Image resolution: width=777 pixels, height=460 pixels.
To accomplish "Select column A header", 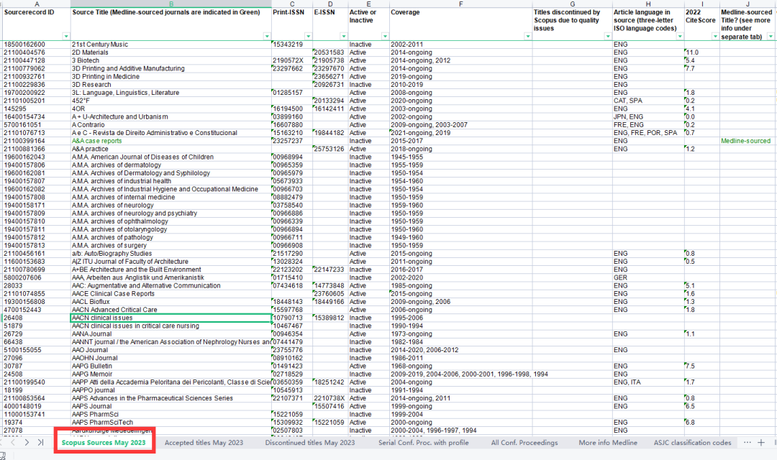I will coord(37,4).
